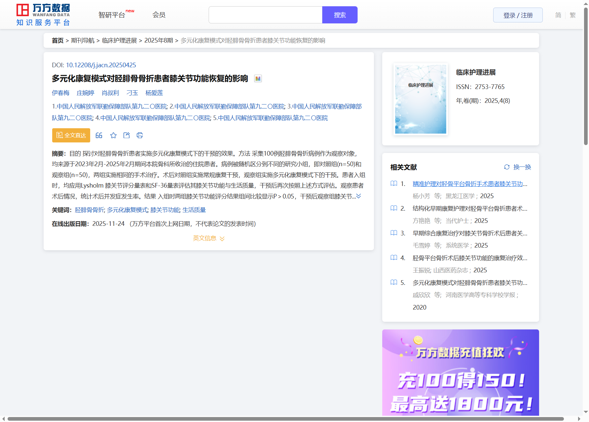
Task: Click into the search input field
Action: click(x=265, y=15)
